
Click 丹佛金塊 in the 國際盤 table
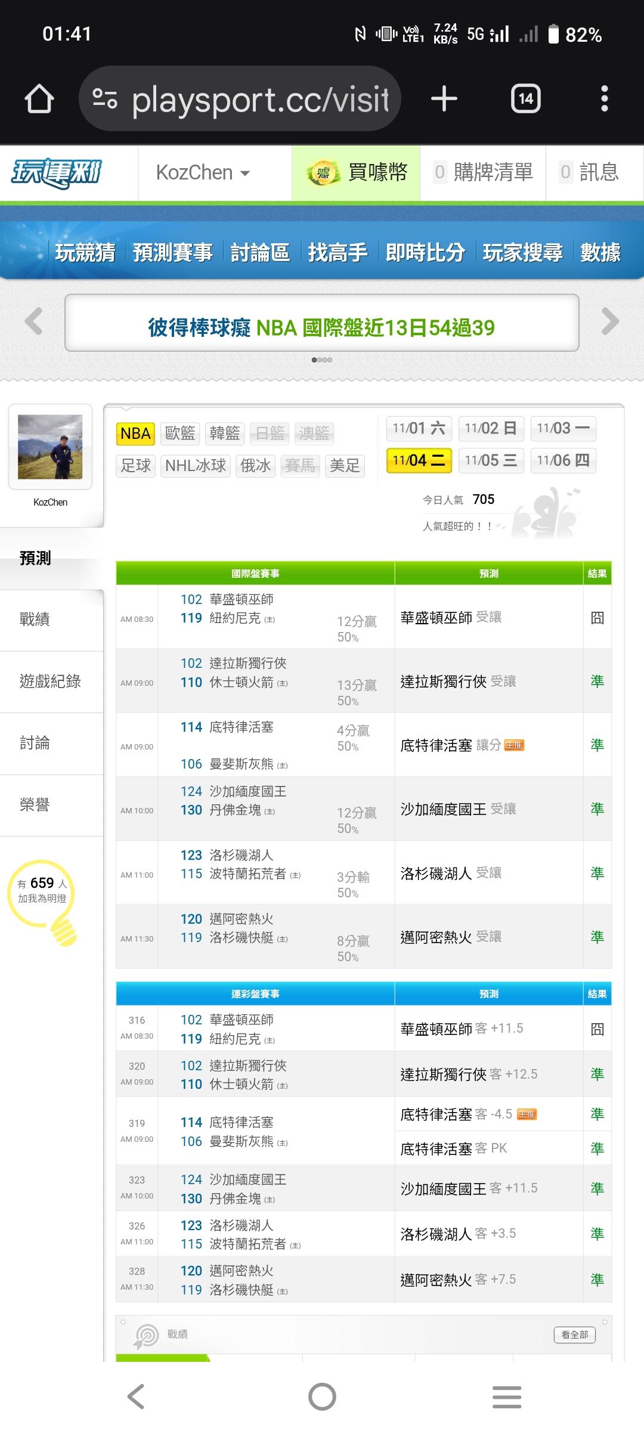tap(235, 810)
